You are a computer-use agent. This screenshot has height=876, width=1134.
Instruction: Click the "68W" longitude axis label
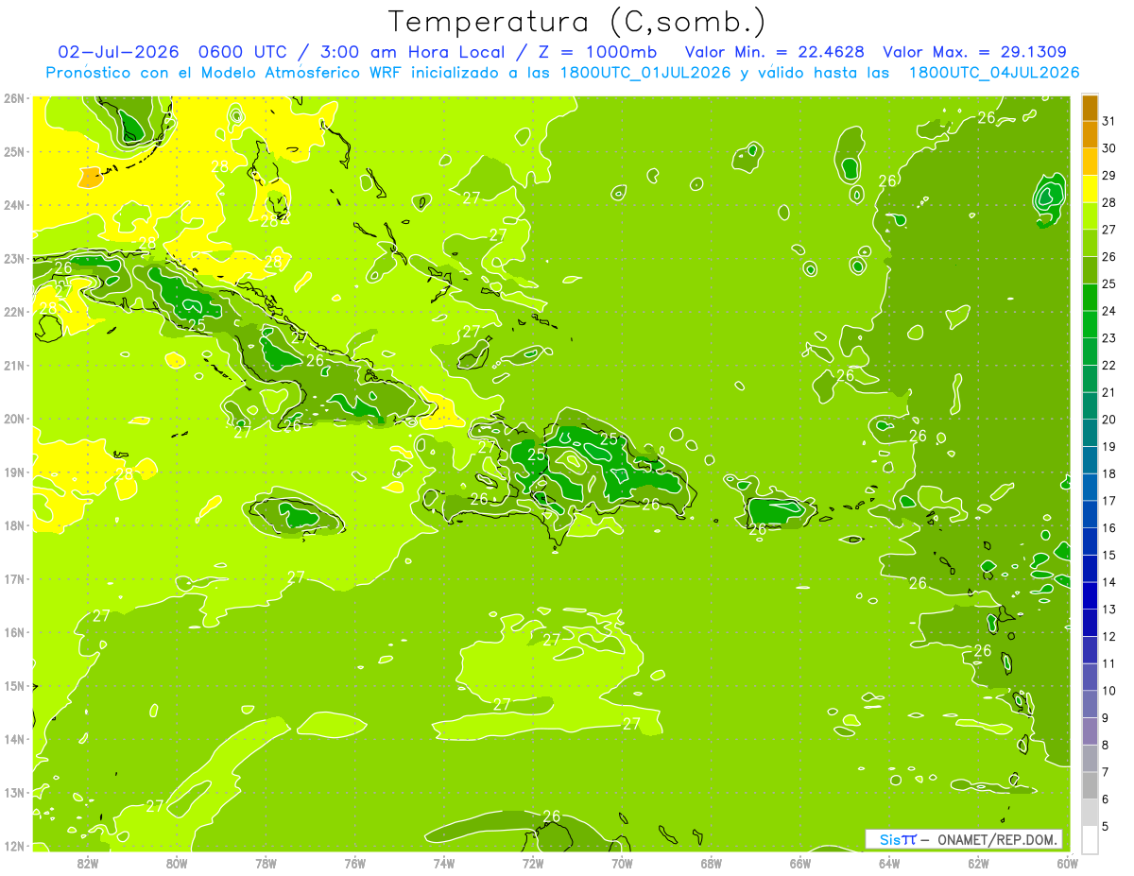coord(712,863)
